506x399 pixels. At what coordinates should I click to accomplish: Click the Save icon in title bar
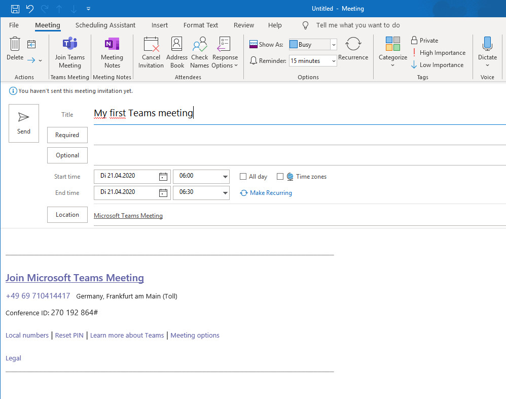[15, 9]
